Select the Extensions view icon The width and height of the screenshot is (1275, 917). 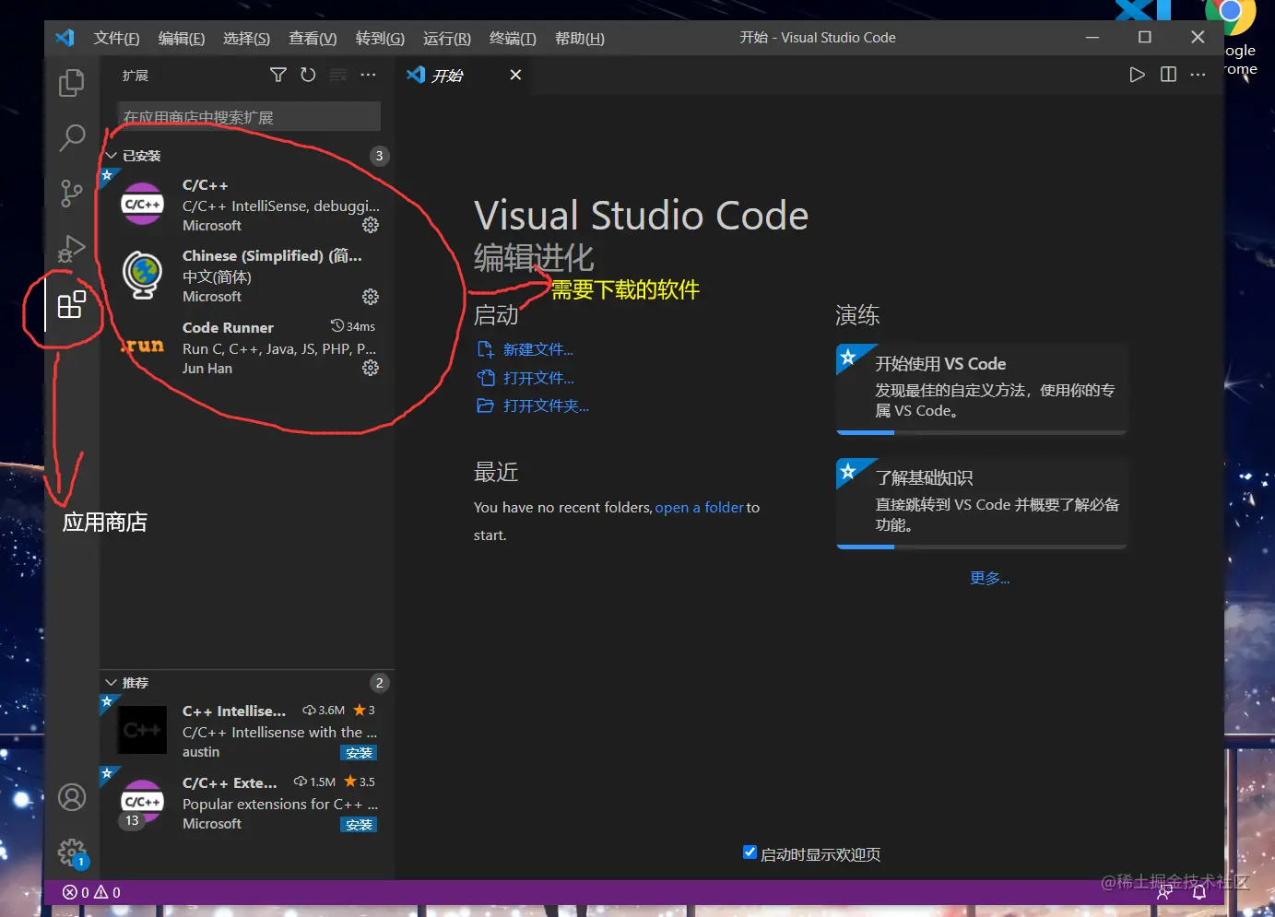point(71,305)
